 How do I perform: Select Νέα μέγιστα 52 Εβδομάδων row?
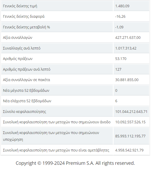tap(75, 90)
